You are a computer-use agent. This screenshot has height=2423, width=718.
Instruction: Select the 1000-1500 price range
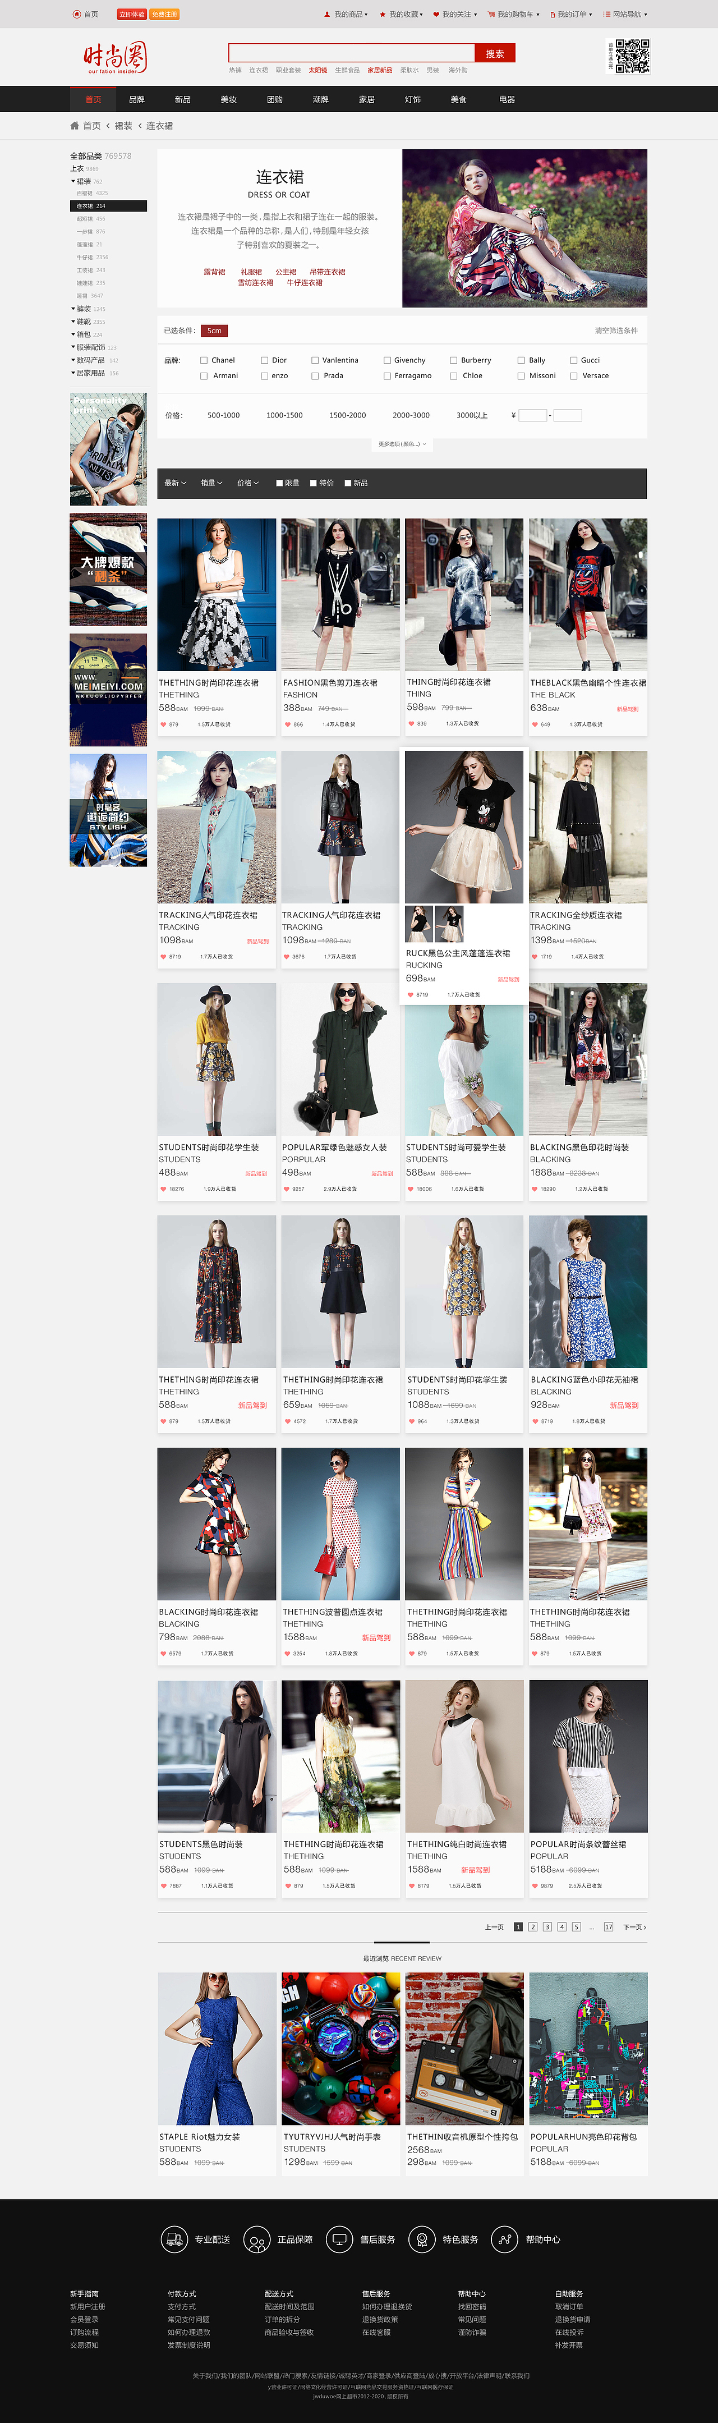[285, 415]
